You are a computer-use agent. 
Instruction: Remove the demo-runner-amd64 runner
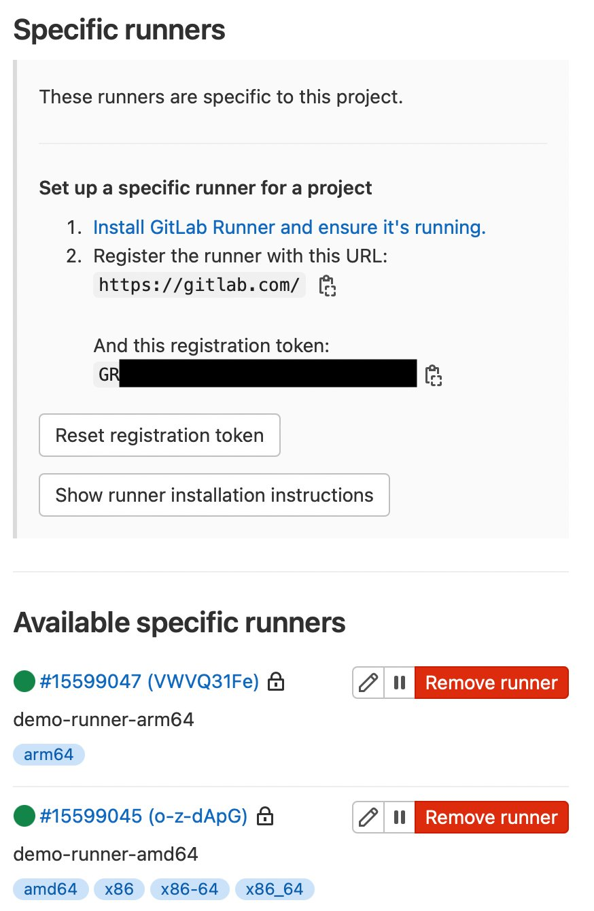pos(491,817)
